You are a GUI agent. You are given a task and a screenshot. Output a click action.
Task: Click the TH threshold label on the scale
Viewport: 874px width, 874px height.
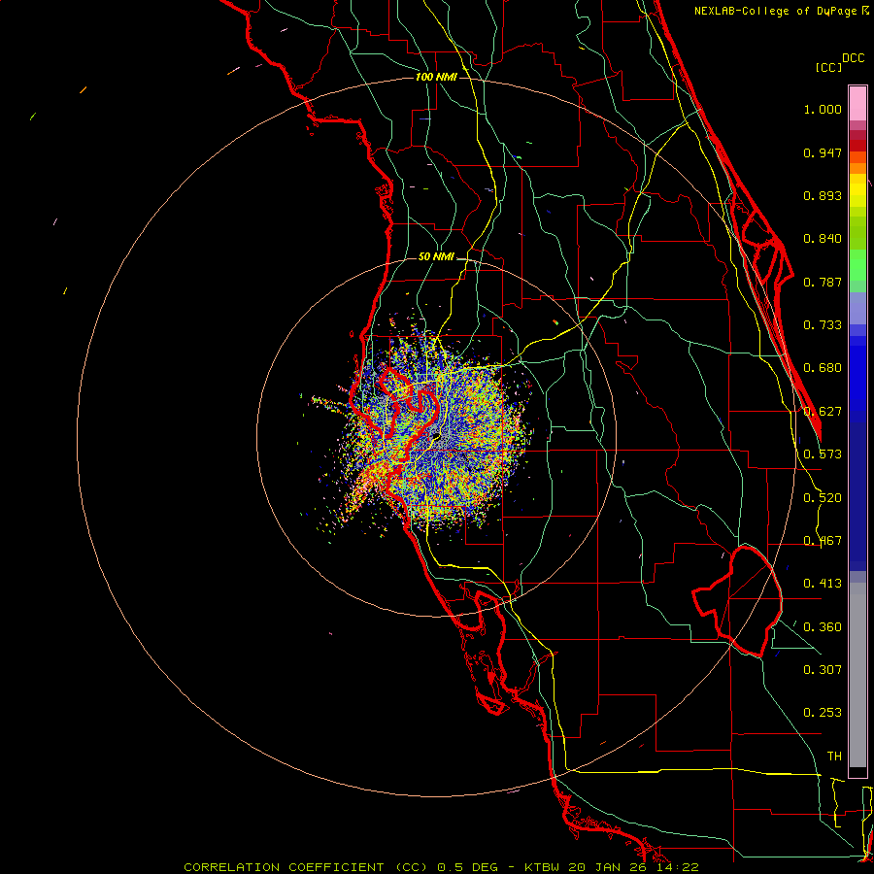coord(834,756)
